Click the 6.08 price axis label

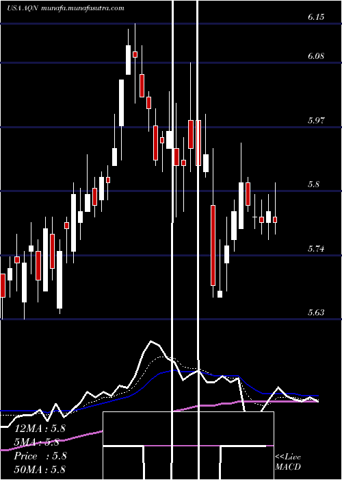[x=316, y=56]
